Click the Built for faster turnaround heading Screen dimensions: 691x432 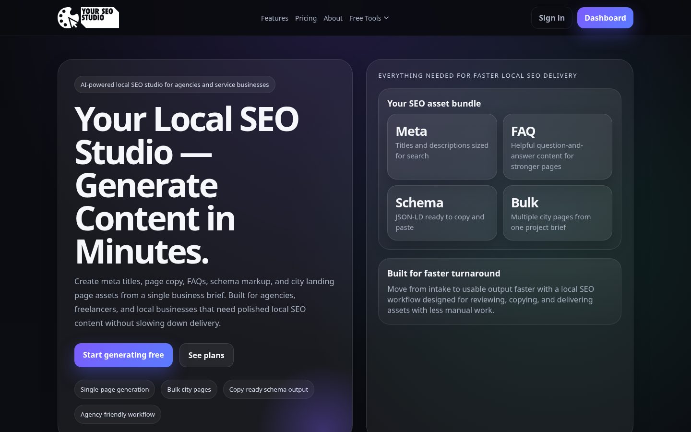click(444, 273)
